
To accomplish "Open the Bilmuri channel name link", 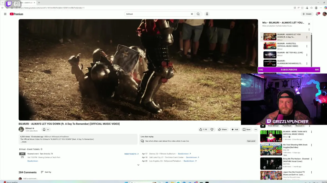I will click(x=29, y=128).
